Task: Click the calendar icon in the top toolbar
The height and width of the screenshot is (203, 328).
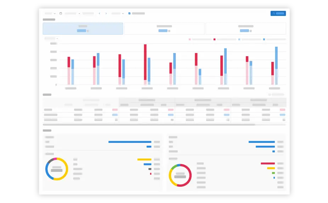Action: pyautogui.click(x=61, y=13)
